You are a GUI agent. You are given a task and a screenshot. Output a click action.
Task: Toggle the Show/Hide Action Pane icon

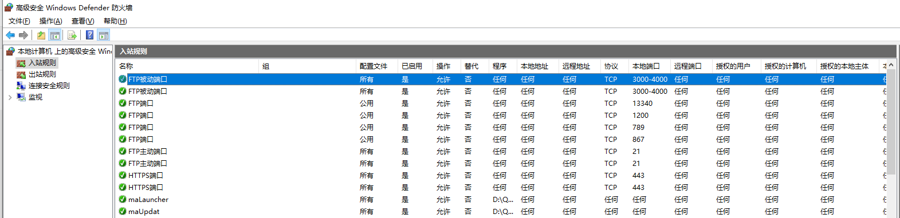[104, 35]
